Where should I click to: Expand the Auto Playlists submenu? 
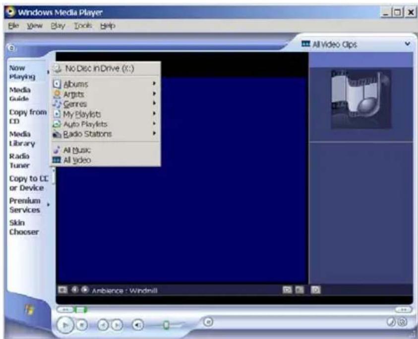pyautogui.click(x=106, y=124)
